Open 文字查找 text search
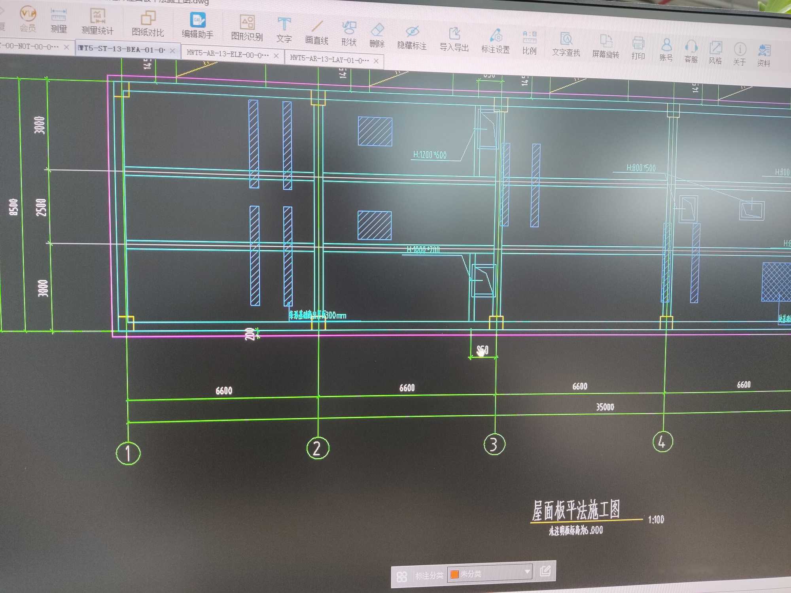 (566, 45)
